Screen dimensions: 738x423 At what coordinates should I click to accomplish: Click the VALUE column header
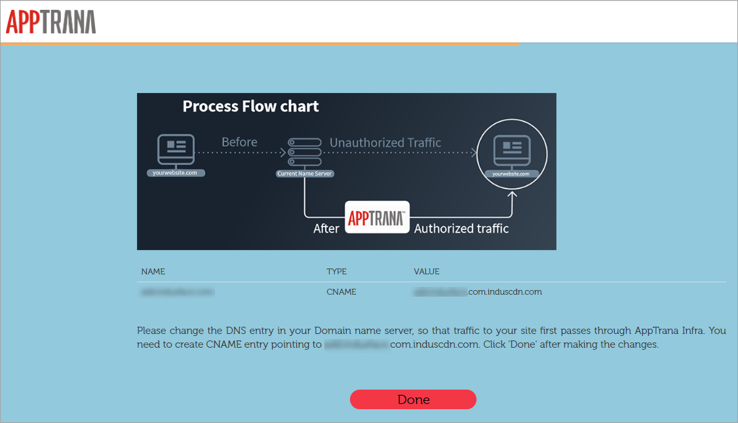click(x=427, y=272)
